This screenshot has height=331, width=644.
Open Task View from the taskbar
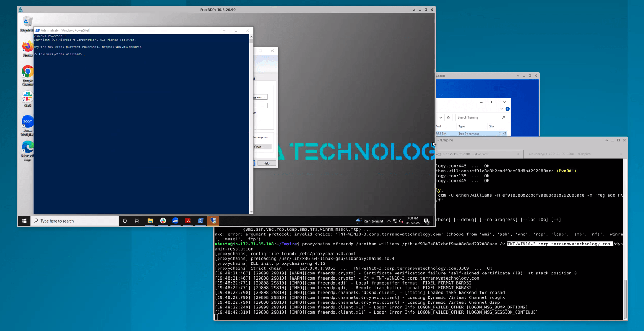click(137, 221)
